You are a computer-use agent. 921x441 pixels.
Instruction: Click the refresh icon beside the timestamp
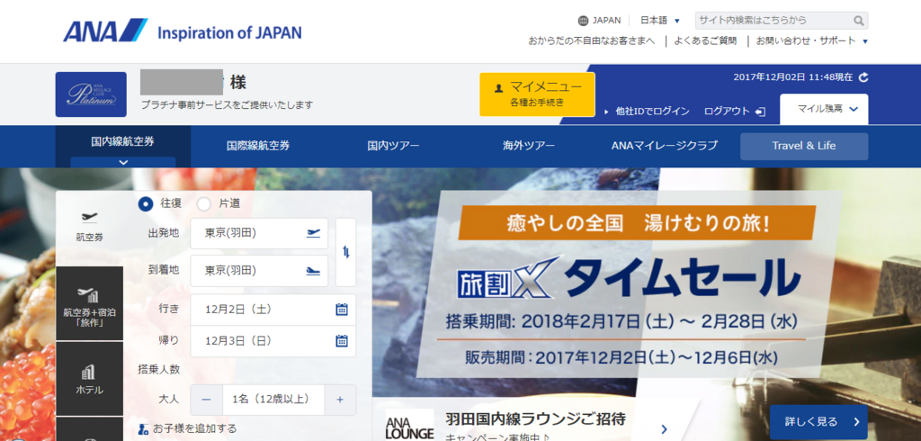point(863,77)
